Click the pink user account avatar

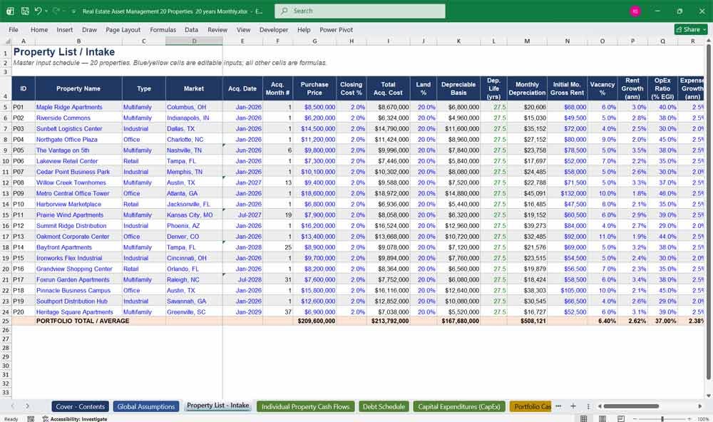pos(635,11)
